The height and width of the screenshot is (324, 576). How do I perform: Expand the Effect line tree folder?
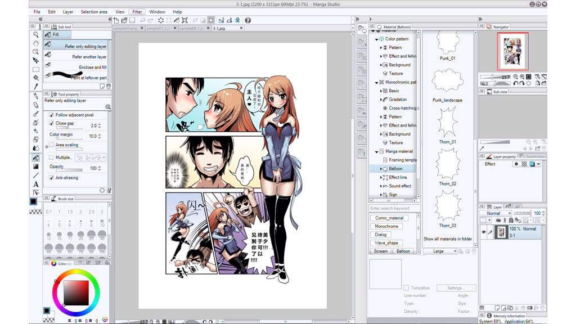click(x=381, y=177)
